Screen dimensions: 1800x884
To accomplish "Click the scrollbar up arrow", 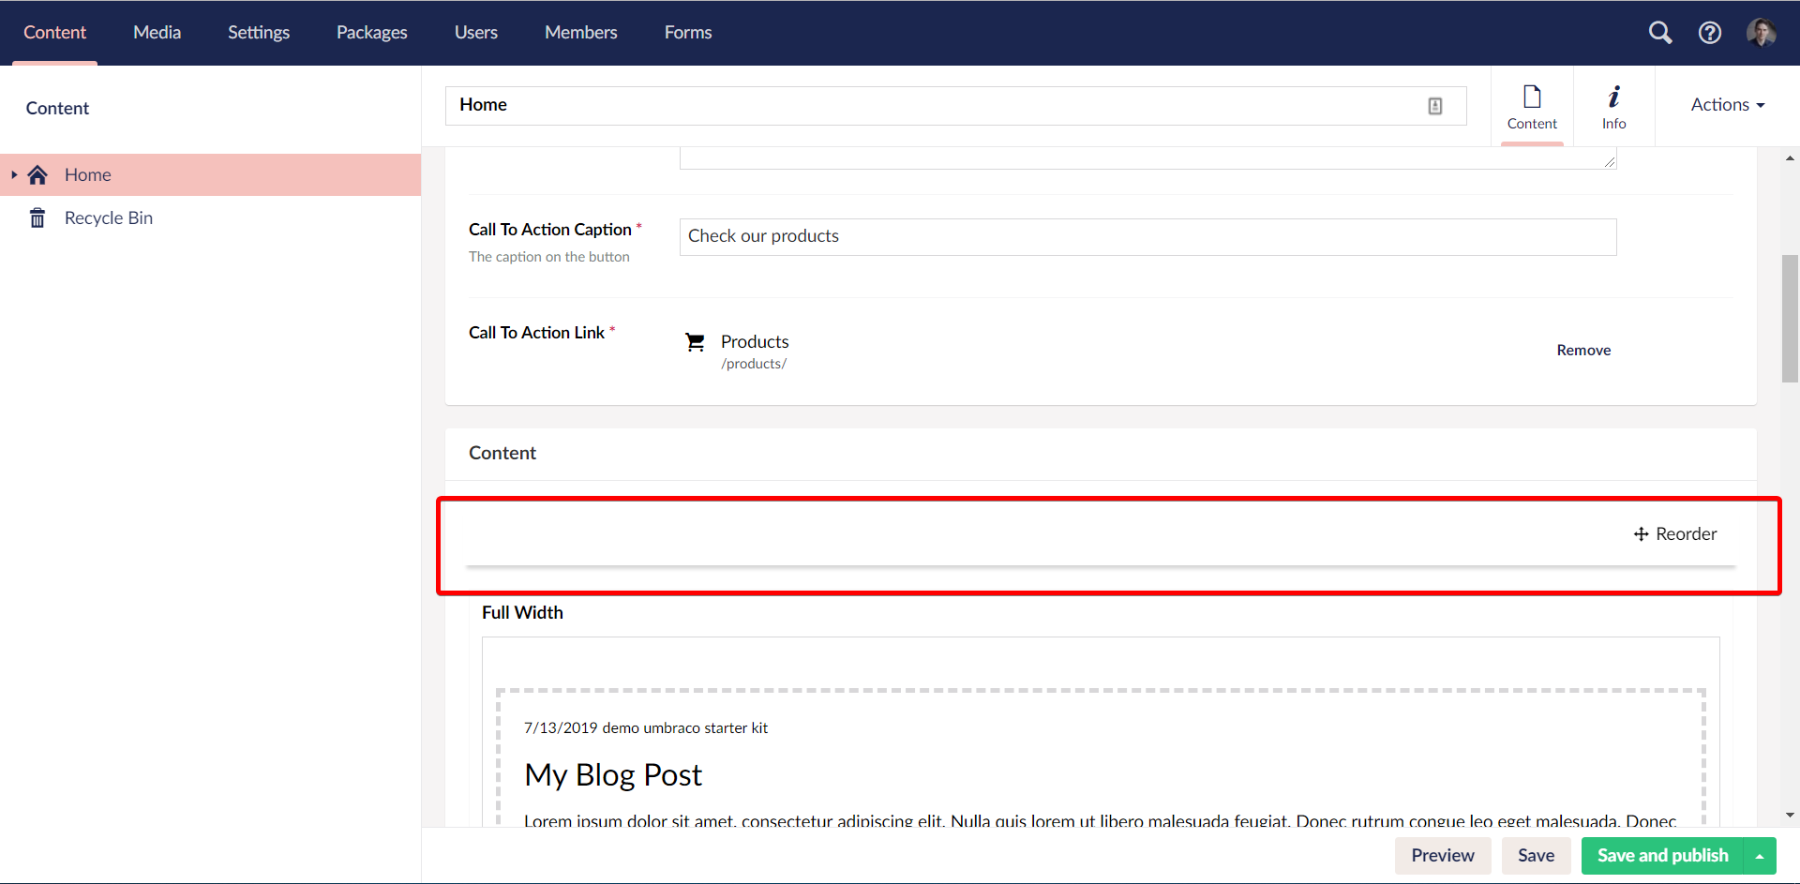I will (1790, 158).
